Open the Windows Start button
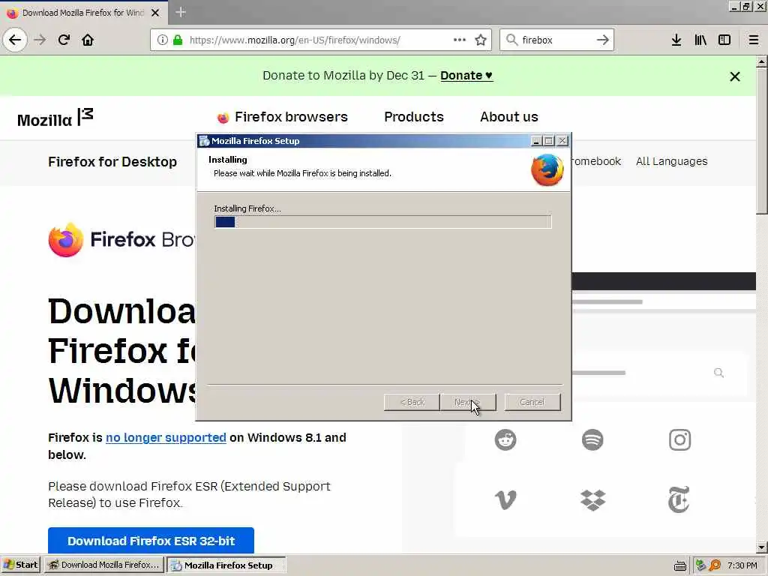This screenshot has width=768, height=576. (20, 565)
